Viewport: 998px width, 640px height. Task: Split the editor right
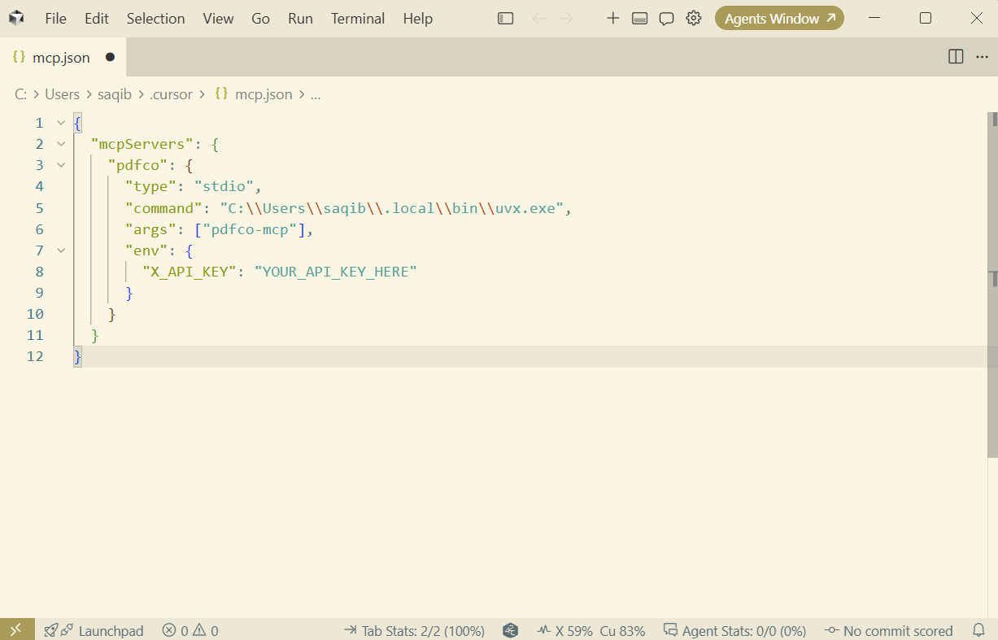point(957,56)
